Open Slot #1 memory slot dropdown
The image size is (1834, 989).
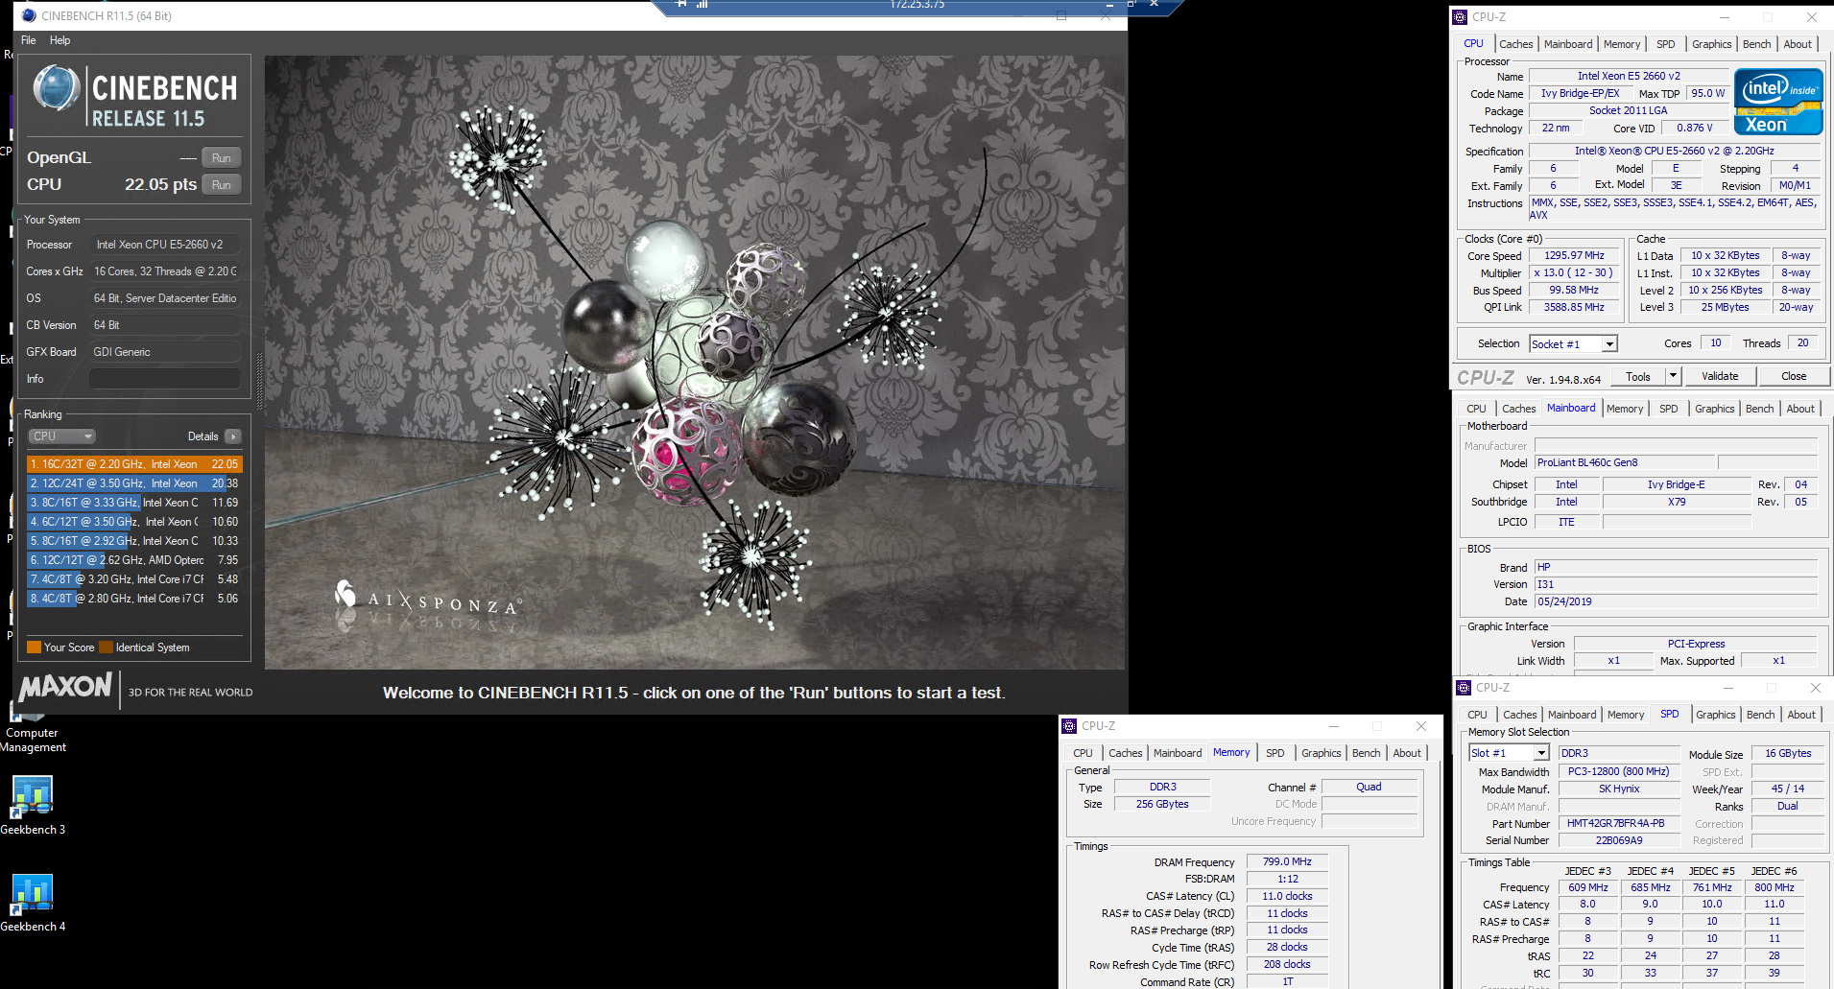click(x=1510, y=754)
